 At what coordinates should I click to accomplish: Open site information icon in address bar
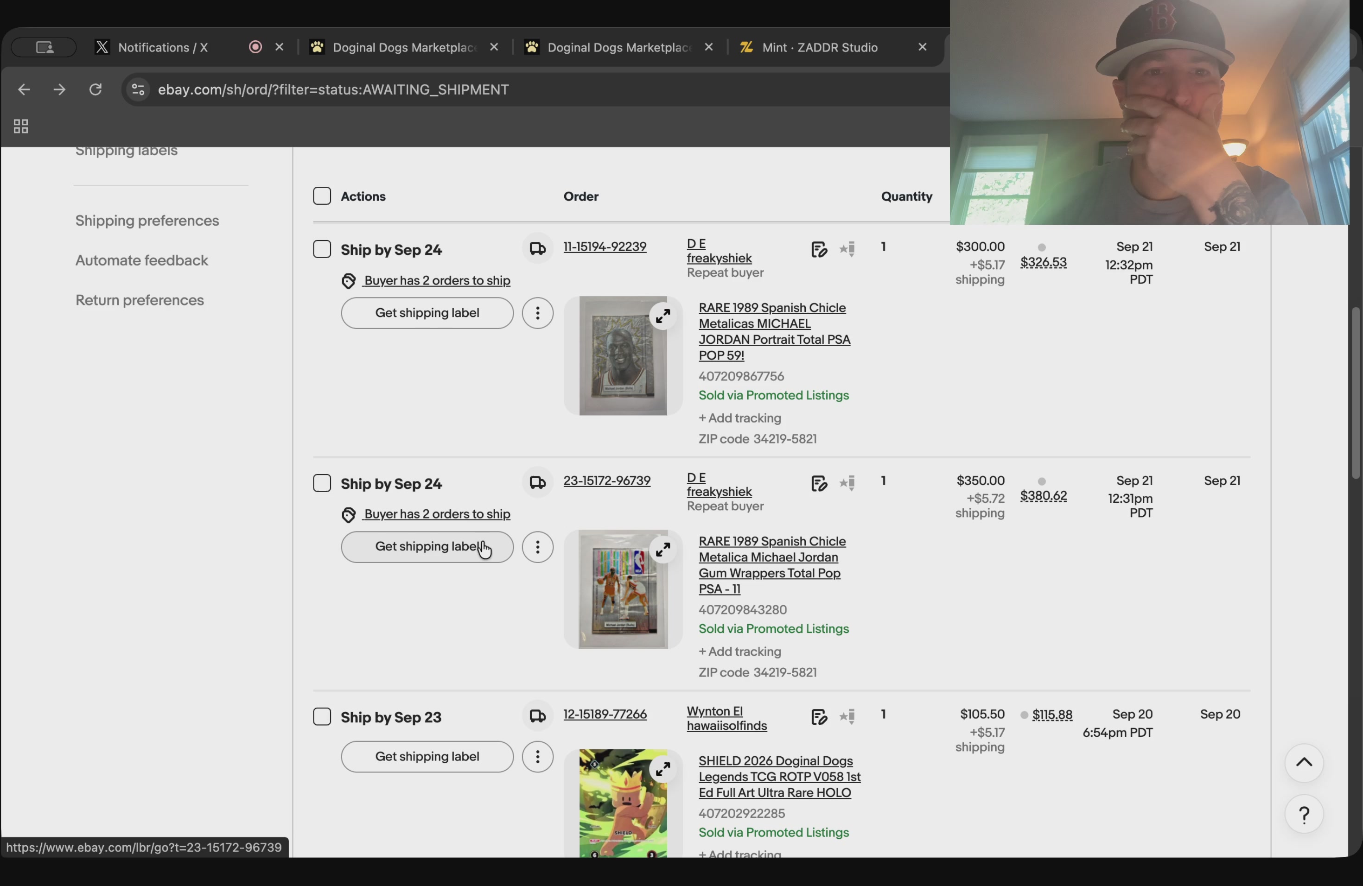click(x=138, y=90)
